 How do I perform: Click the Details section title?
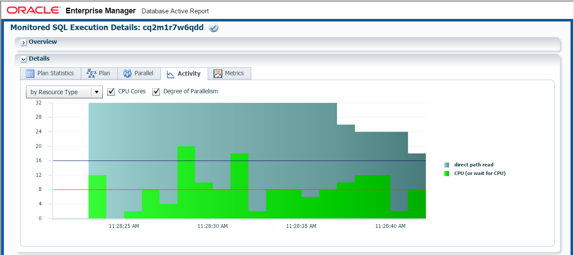coord(39,59)
